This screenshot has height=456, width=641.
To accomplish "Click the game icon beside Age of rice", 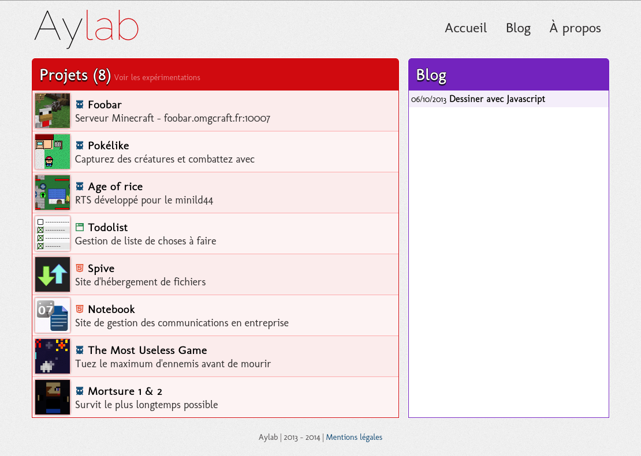I will [x=80, y=186].
